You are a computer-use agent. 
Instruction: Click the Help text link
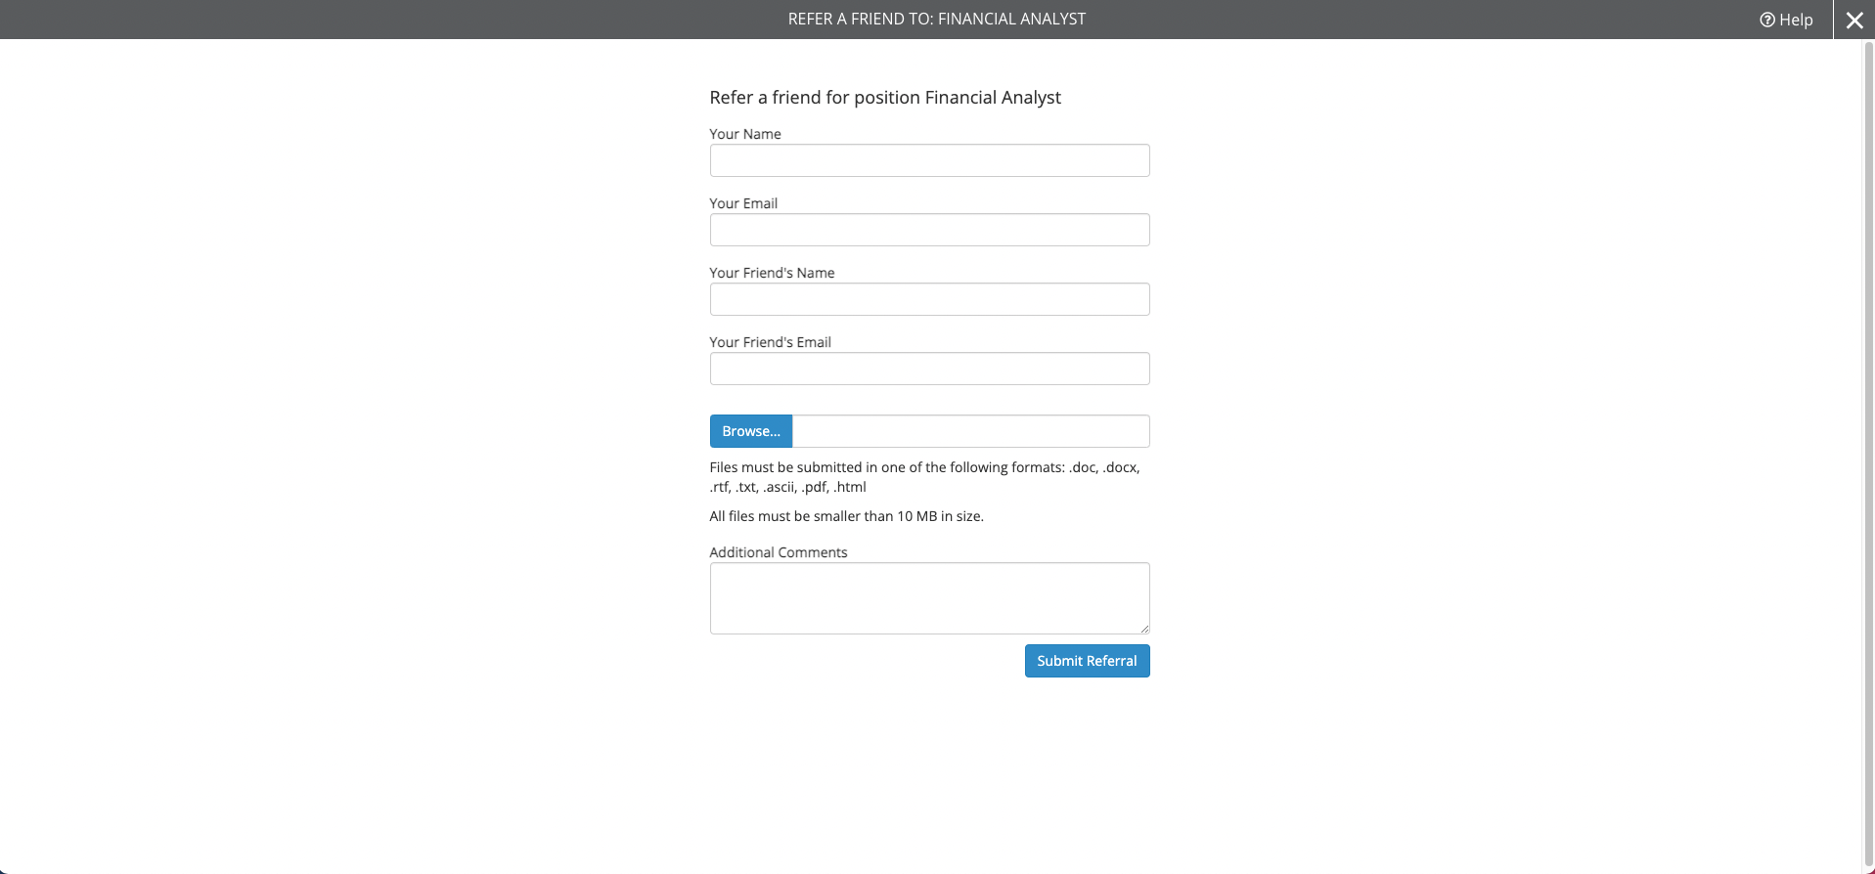[x=1796, y=20]
